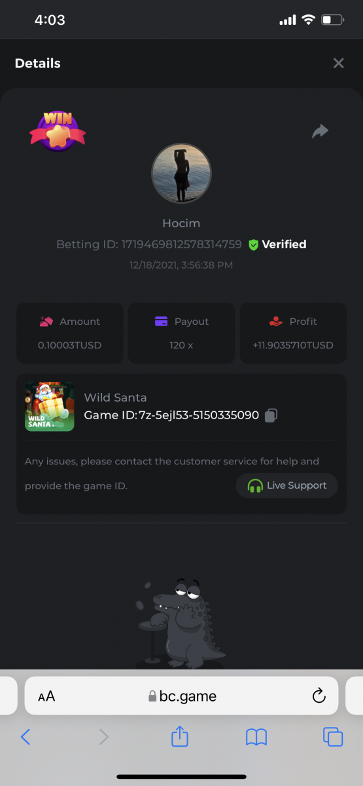Open the Safari text size AA menu
The width and height of the screenshot is (363, 786).
point(46,696)
